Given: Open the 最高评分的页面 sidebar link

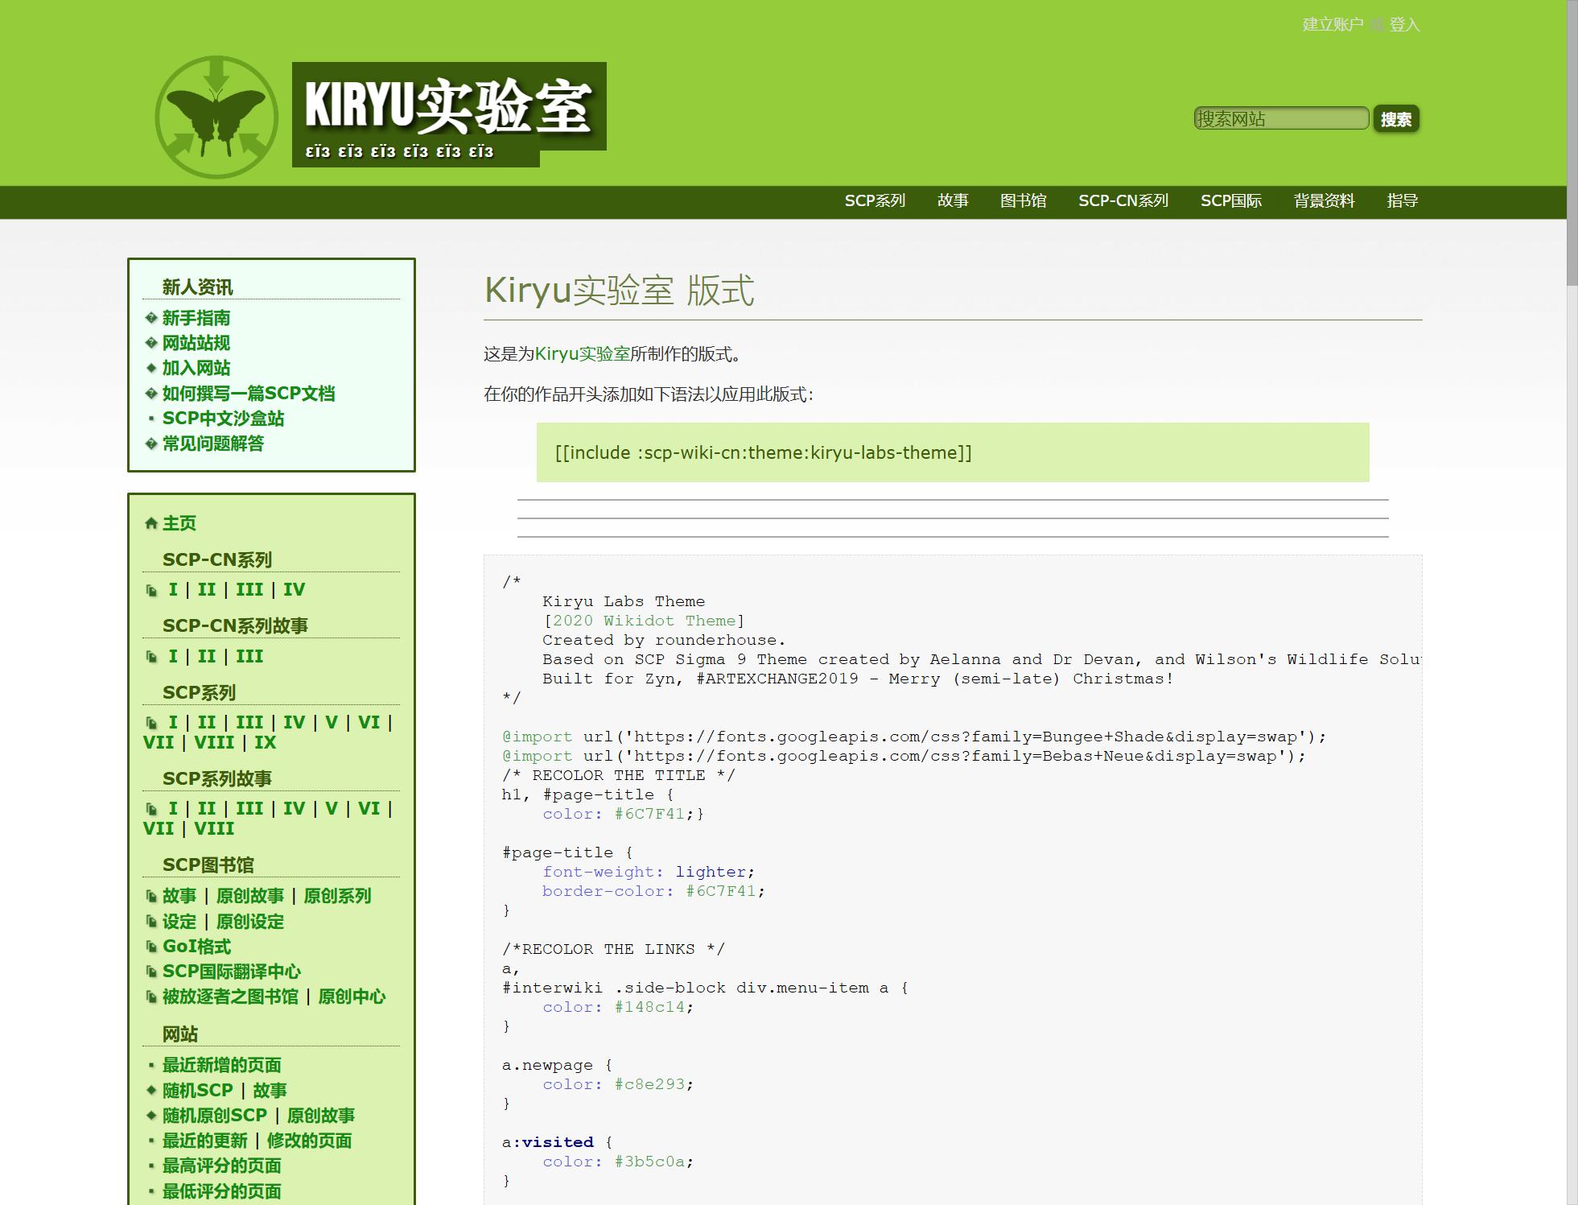Looking at the screenshot, I should 222,1166.
